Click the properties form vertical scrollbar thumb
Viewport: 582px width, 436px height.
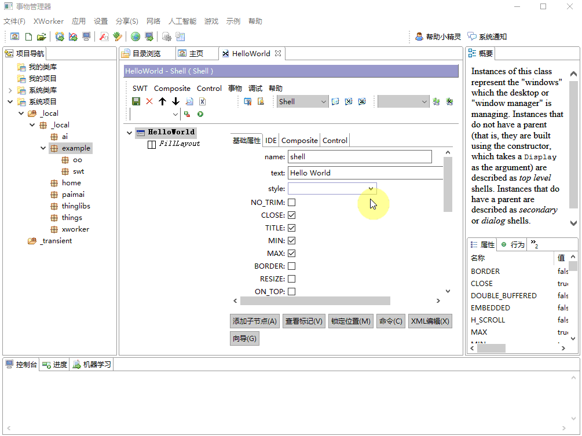click(448, 184)
